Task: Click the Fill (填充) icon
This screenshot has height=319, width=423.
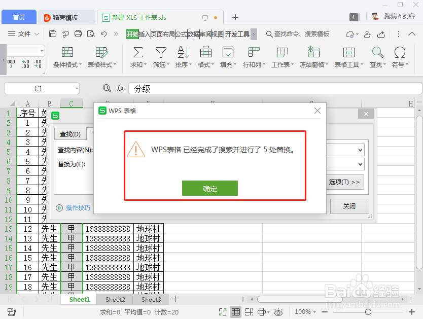Action: coord(228,52)
